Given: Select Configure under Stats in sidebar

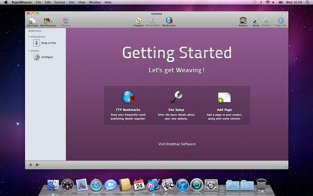Looking at the screenshot, I should pyautogui.click(x=47, y=57).
